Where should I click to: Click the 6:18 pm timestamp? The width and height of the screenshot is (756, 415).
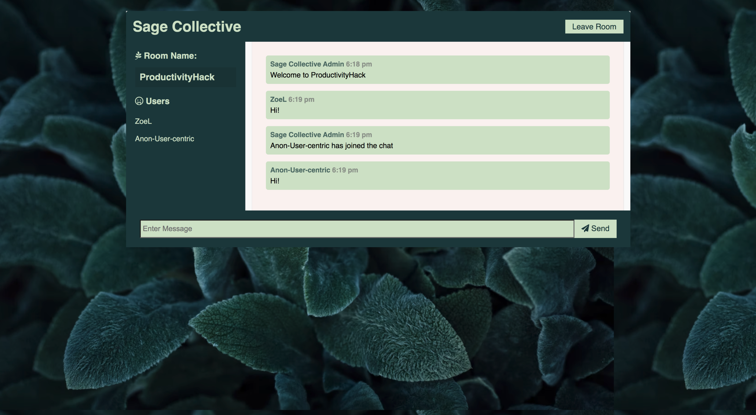click(359, 64)
